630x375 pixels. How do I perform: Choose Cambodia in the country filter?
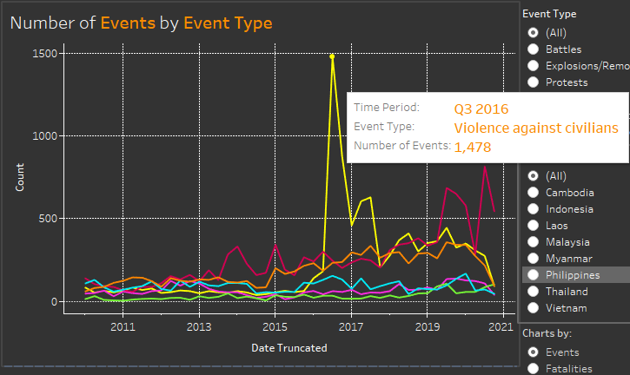533,192
